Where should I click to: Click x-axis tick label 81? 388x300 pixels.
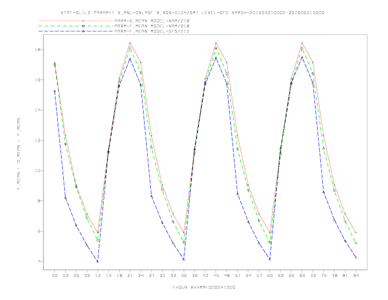click(x=345, y=275)
